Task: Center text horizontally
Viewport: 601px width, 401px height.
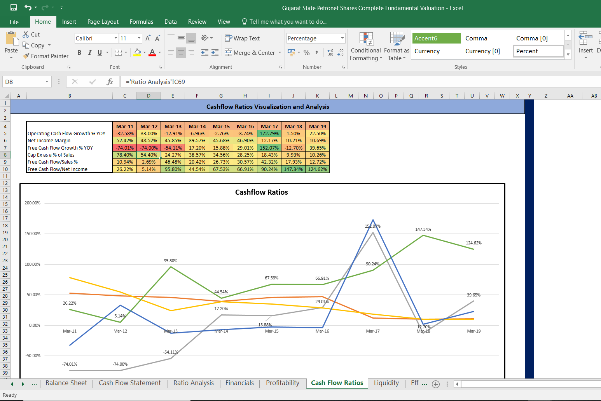Action: coord(181,52)
